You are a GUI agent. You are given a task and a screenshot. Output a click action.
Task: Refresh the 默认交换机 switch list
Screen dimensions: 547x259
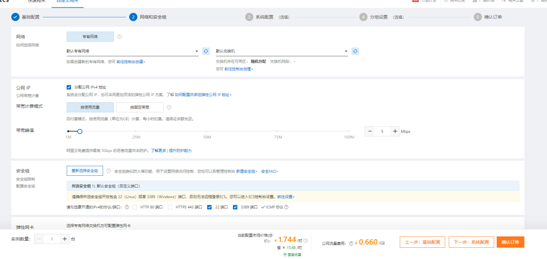coord(355,51)
